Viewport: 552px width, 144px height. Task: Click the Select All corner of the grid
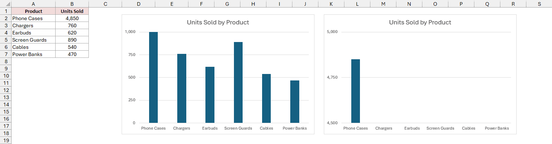click(5, 4)
